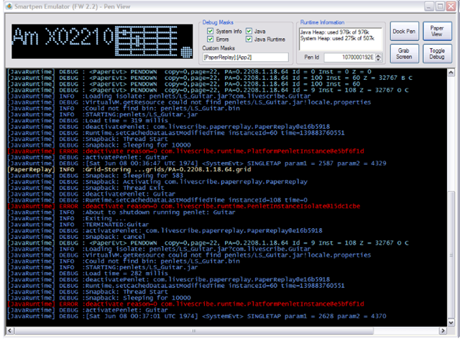The height and width of the screenshot is (339, 460).
Task: Click the Smartpen Emulator title bar icon
Action: pos(8,8)
